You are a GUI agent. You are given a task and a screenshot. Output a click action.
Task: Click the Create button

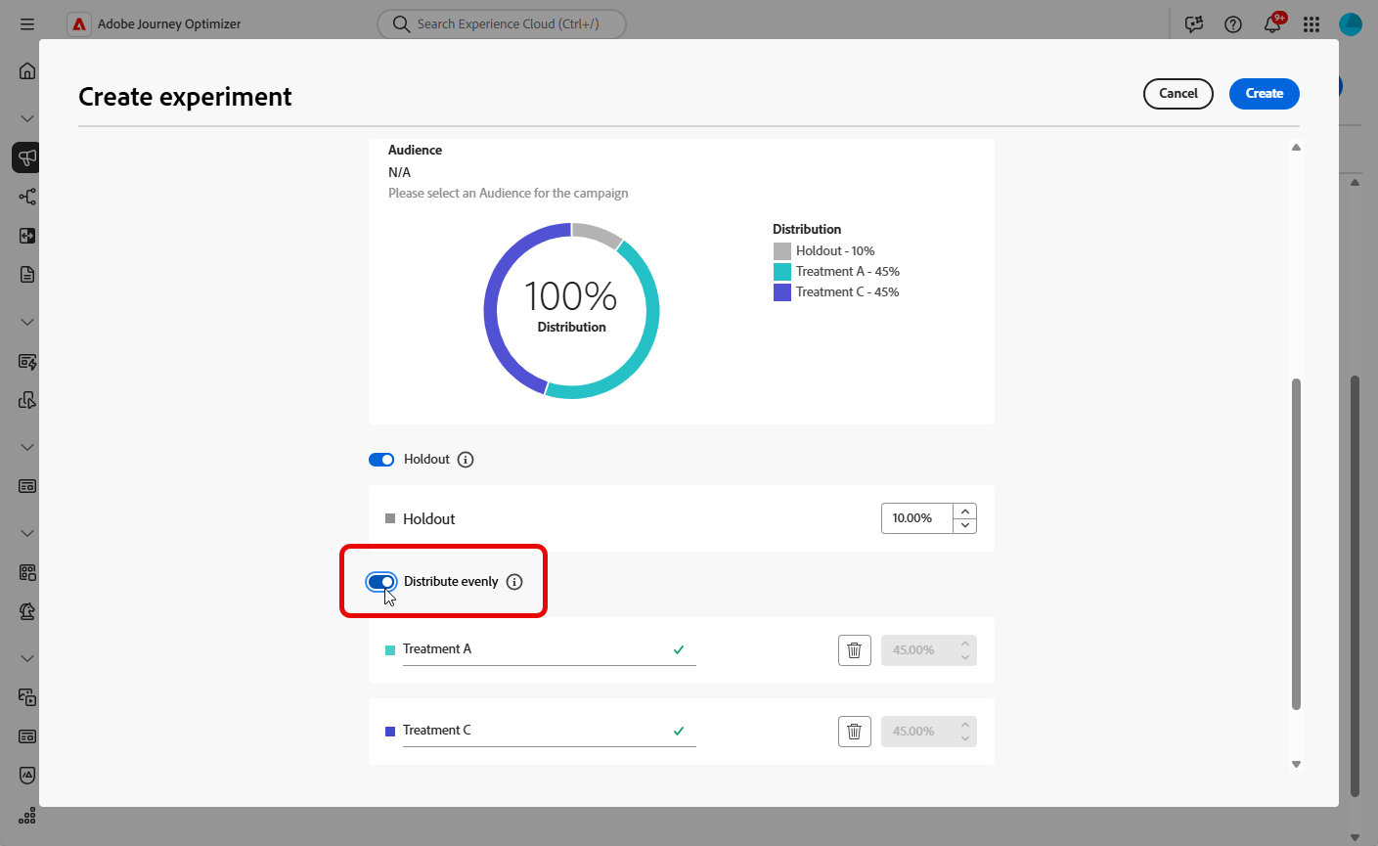pyautogui.click(x=1264, y=94)
